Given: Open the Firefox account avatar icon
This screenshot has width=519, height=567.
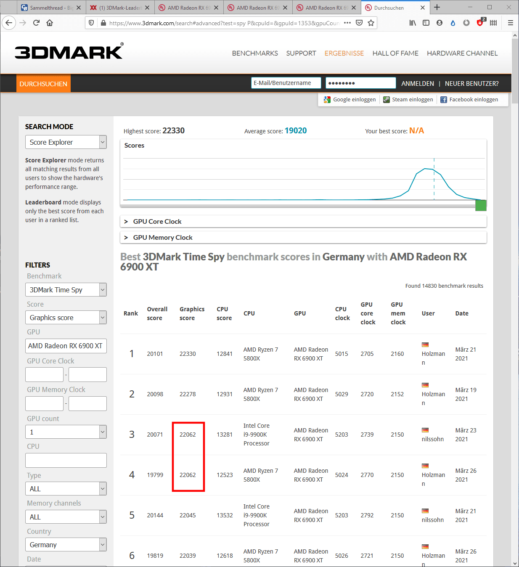Looking at the screenshot, I should coord(440,23).
